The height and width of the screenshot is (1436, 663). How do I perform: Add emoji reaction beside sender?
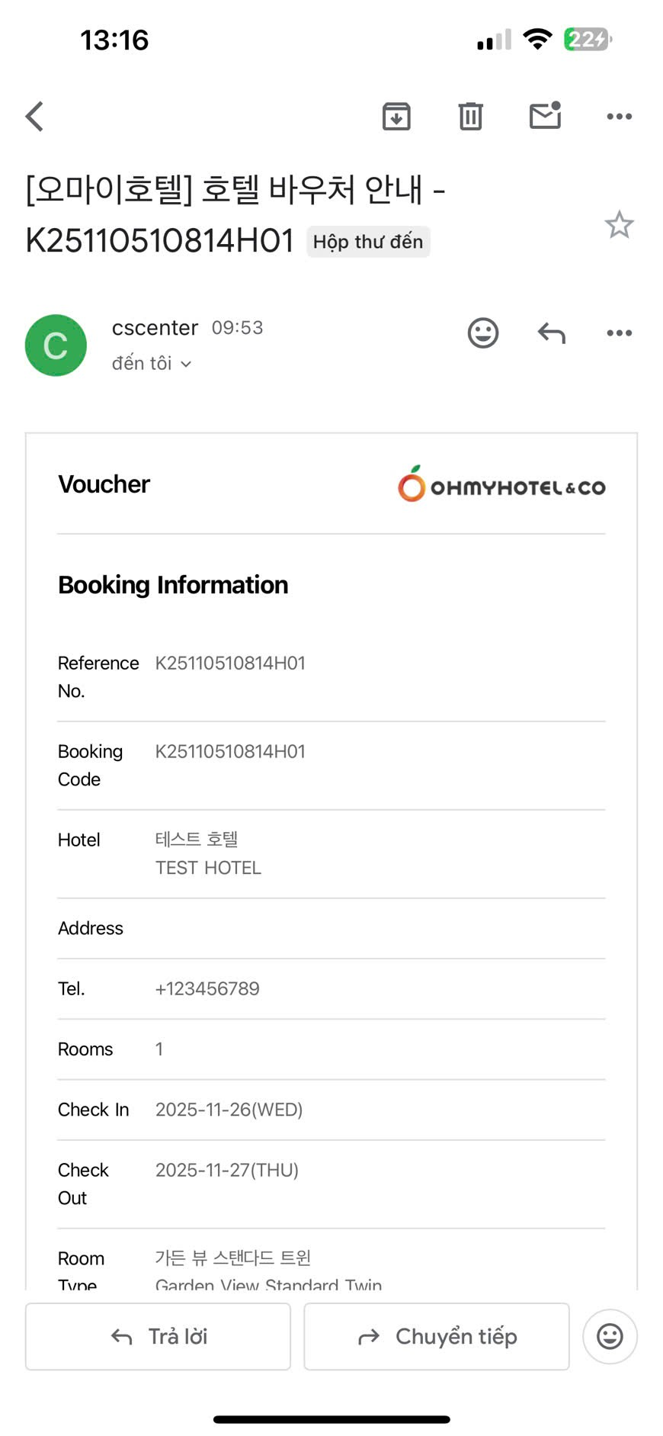click(x=482, y=333)
